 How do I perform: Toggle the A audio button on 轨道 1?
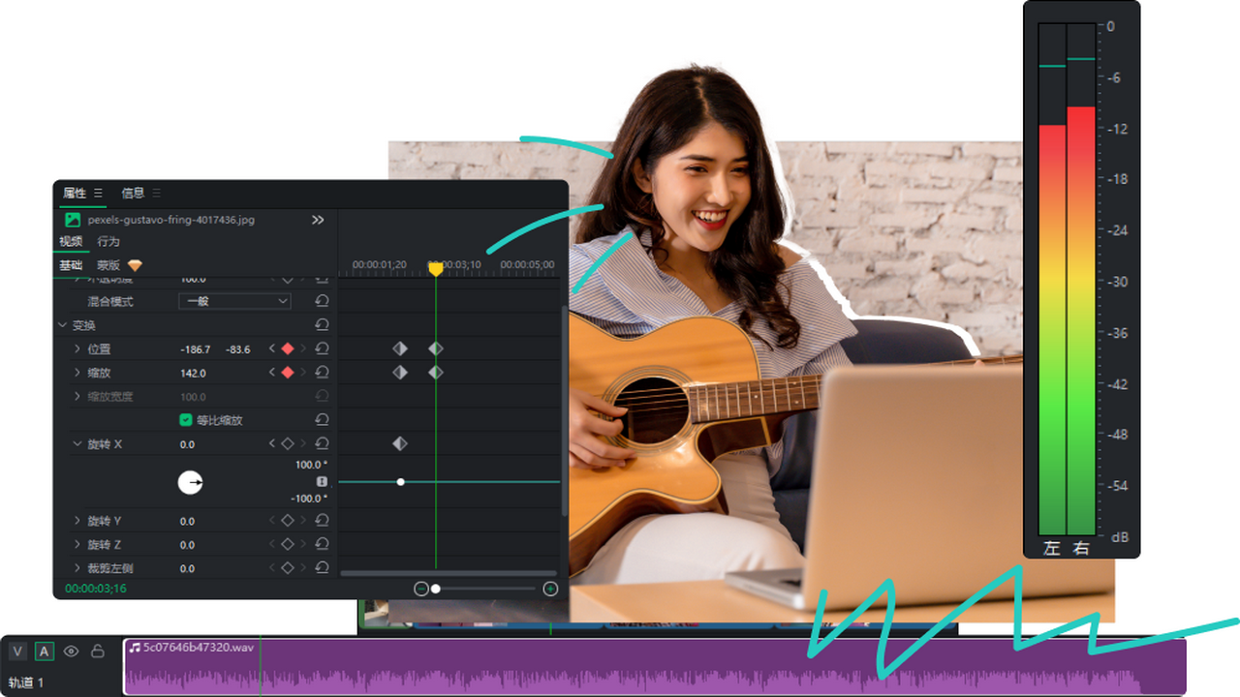pos(43,651)
